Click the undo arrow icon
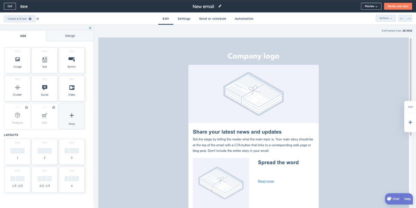 401,18
